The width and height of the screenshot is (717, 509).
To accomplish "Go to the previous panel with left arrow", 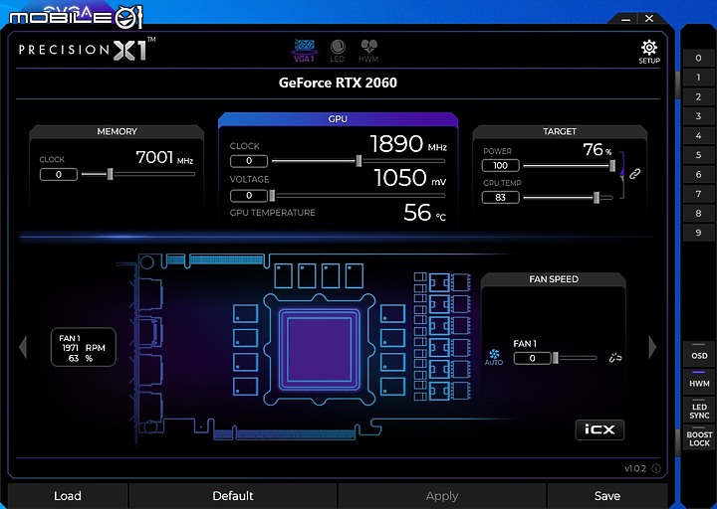I will 23,347.
